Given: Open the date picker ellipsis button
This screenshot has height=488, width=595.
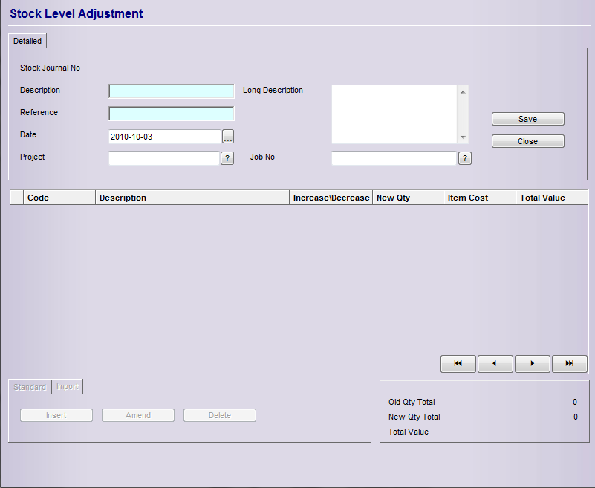Looking at the screenshot, I should click(228, 137).
